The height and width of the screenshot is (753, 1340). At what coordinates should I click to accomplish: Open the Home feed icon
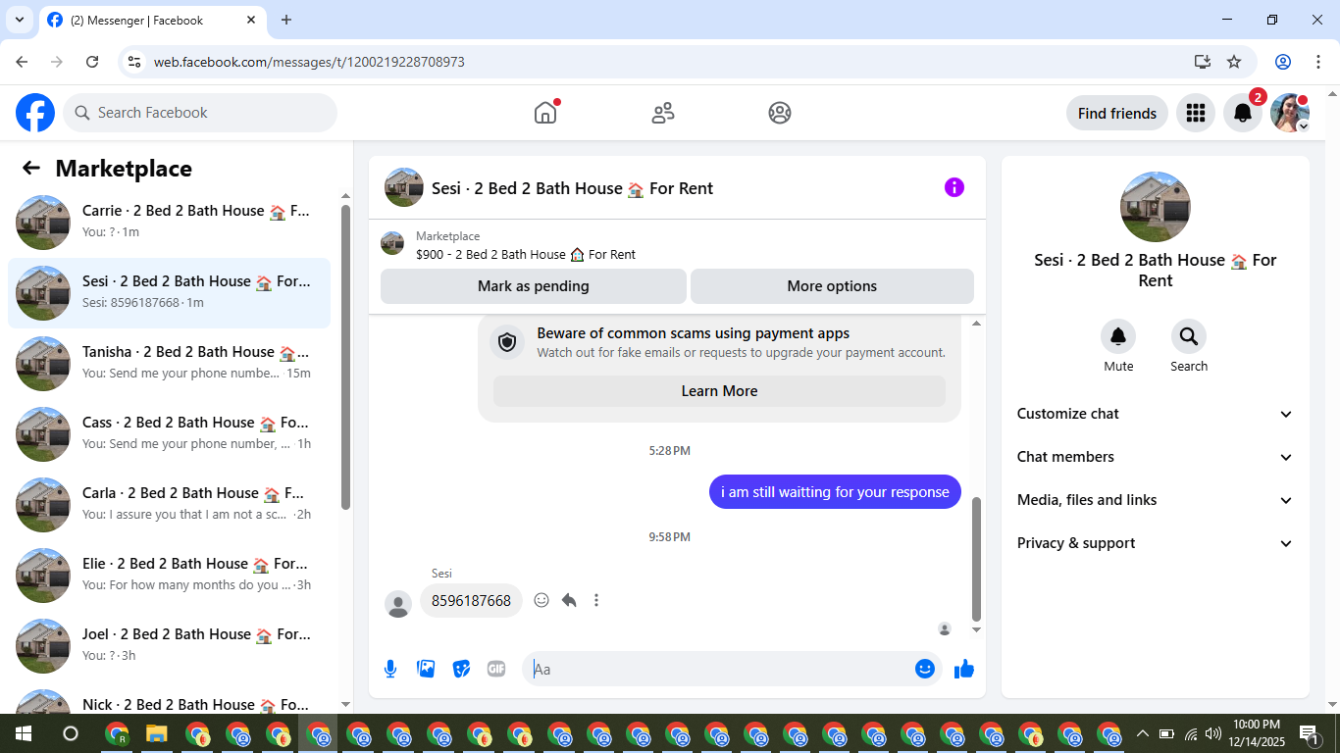(x=545, y=113)
